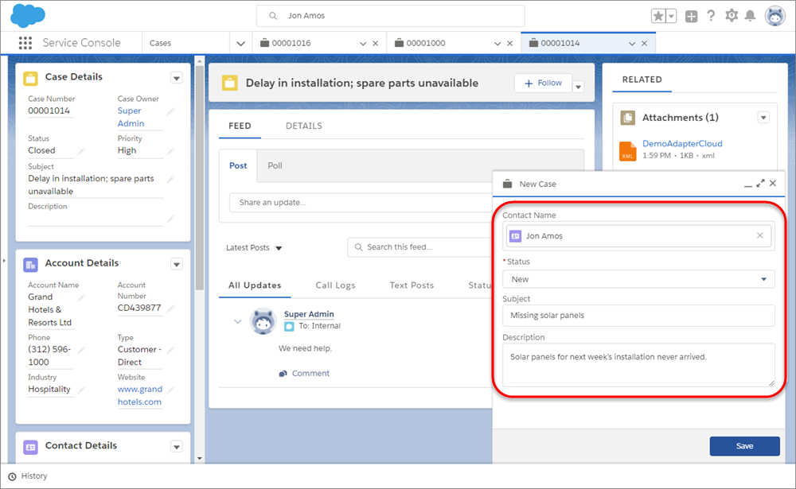The height and width of the screenshot is (489, 796).
Task: Expand the Contact Details panel menu
Action: pyautogui.click(x=177, y=447)
